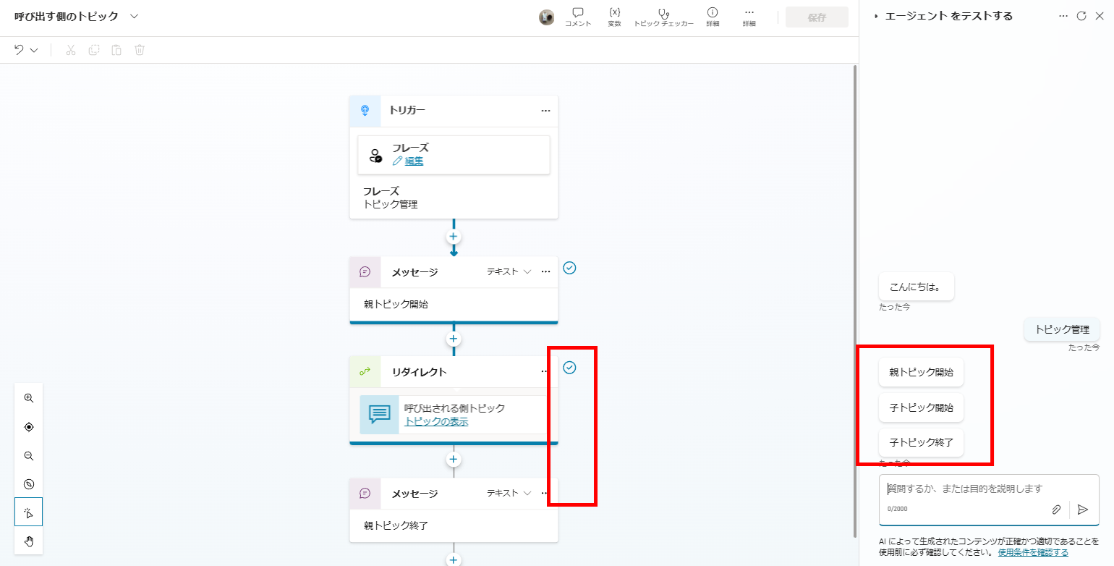
Task: Zoom in using the canvas magnifier icon
Action: pyautogui.click(x=29, y=397)
